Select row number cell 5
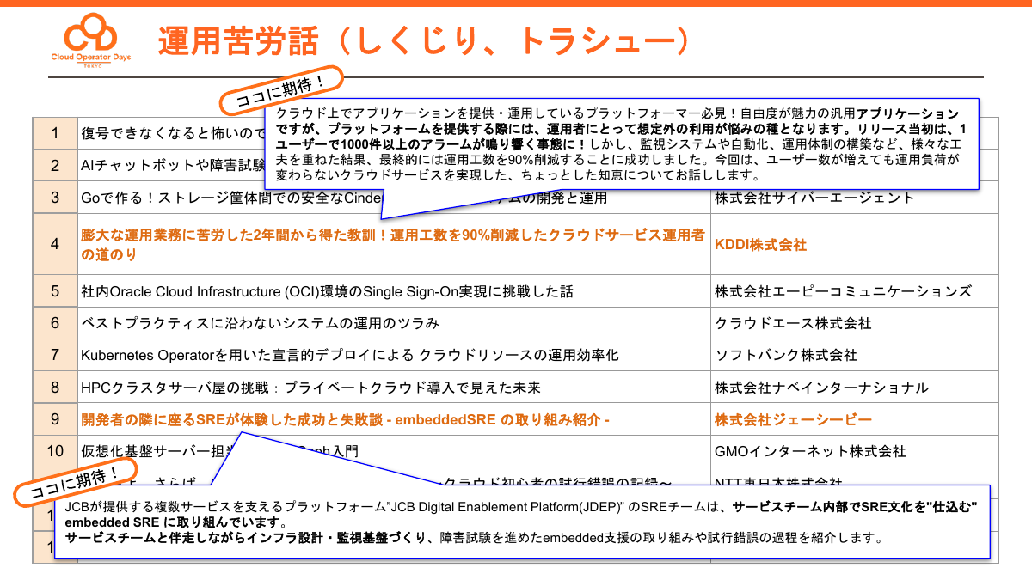This screenshot has width=1032, height=580. [55, 290]
